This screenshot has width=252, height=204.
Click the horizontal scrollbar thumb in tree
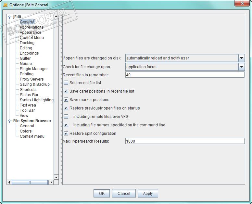(x=30, y=182)
